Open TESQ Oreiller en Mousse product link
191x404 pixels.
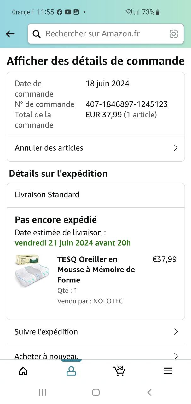(x=96, y=269)
